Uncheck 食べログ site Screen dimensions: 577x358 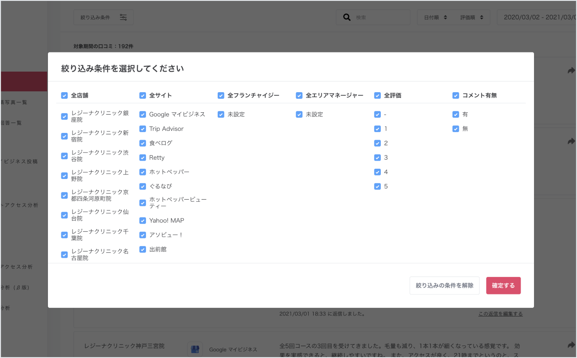click(142, 143)
